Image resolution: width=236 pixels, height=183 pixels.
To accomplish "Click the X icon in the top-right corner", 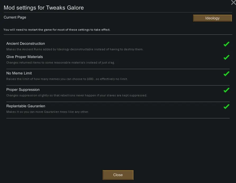I will [x=233, y=2].
